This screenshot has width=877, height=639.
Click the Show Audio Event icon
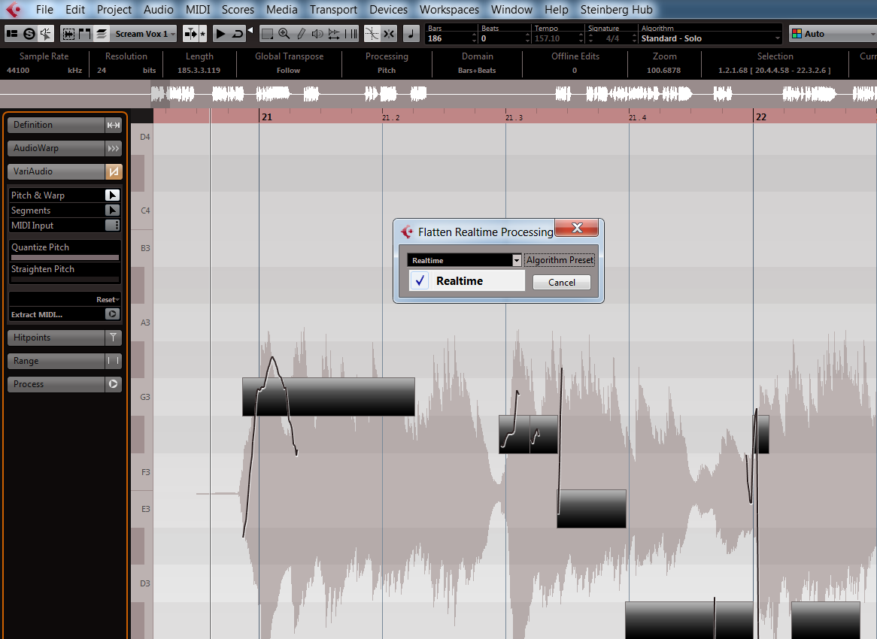coord(68,34)
